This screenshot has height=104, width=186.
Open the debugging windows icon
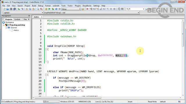tap(119, 9)
